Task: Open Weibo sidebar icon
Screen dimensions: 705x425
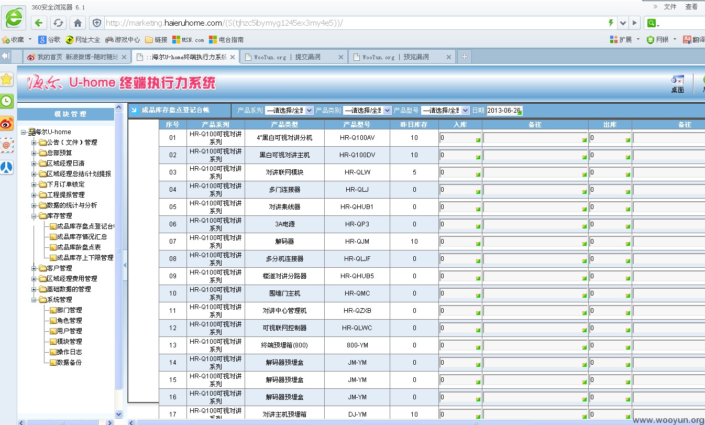Action: pyautogui.click(x=7, y=124)
